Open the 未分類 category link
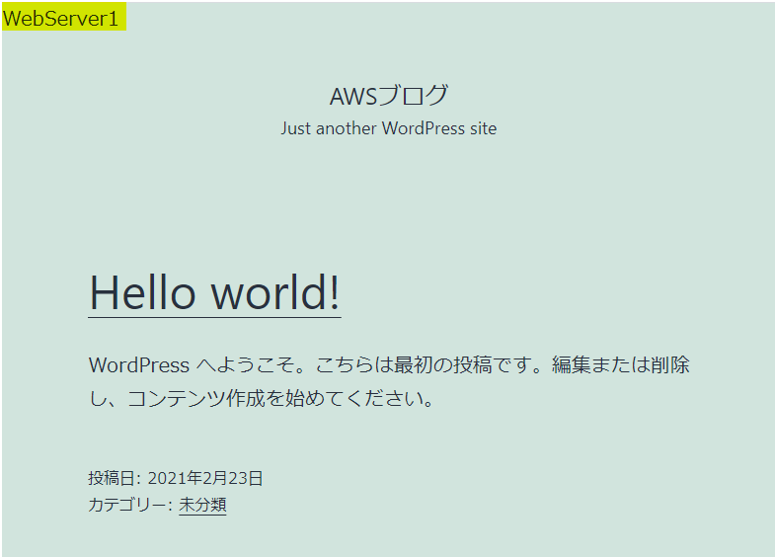The image size is (775, 557). (202, 505)
